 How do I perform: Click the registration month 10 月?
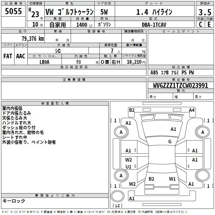(x=38, y=24)
